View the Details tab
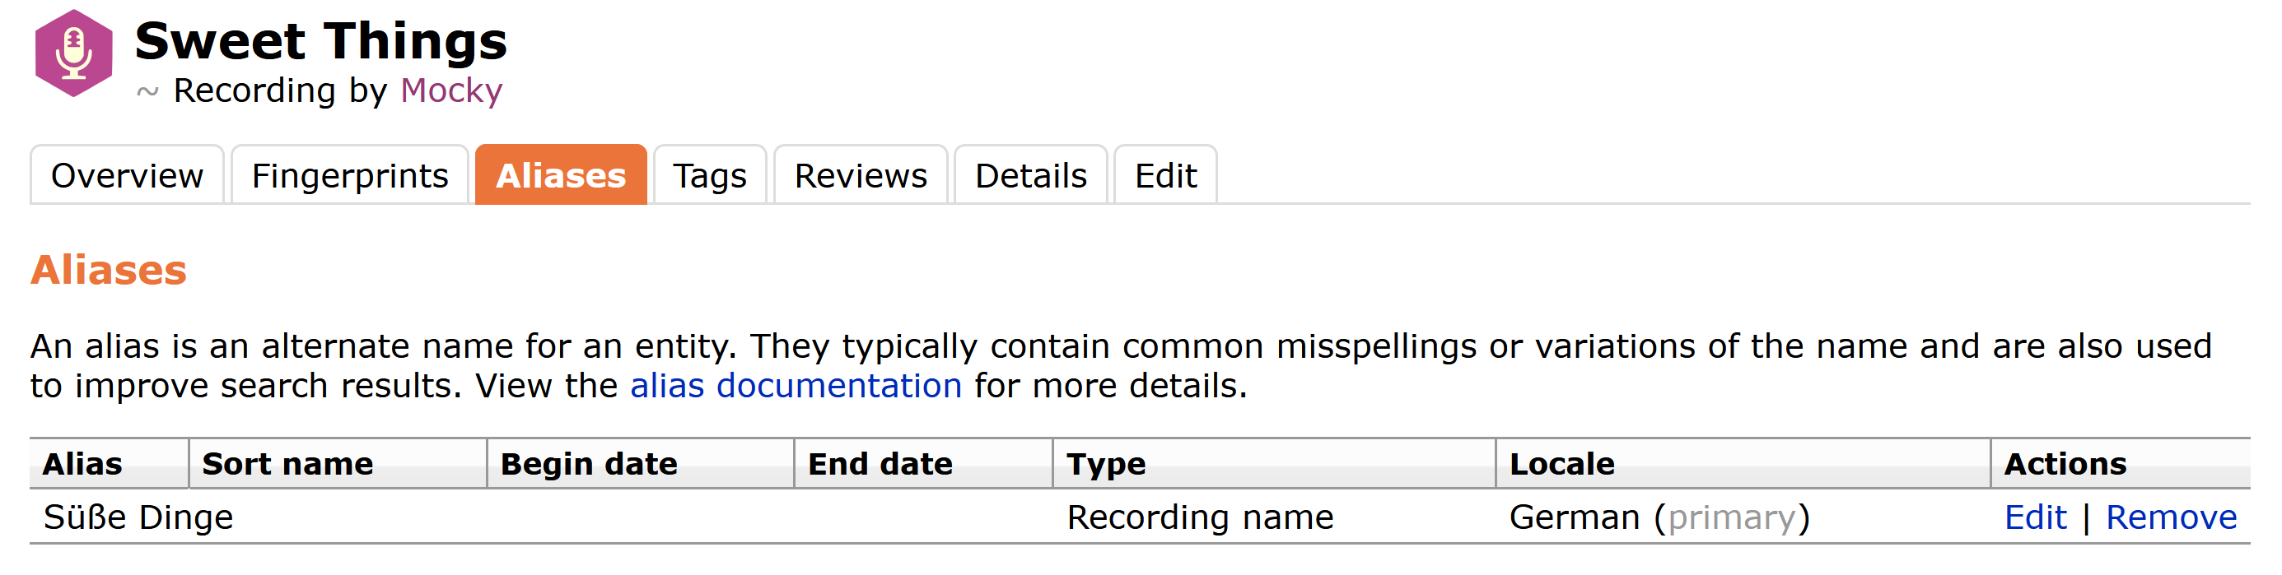The image size is (2282, 575). [1030, 175]
